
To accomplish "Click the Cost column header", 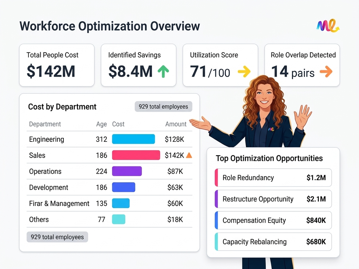I will click(118, 124).
